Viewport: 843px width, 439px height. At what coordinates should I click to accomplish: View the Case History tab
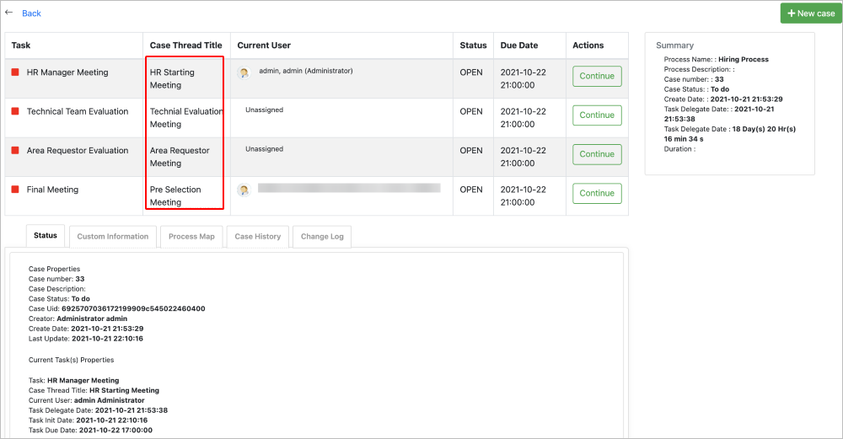tap(258, 237)
